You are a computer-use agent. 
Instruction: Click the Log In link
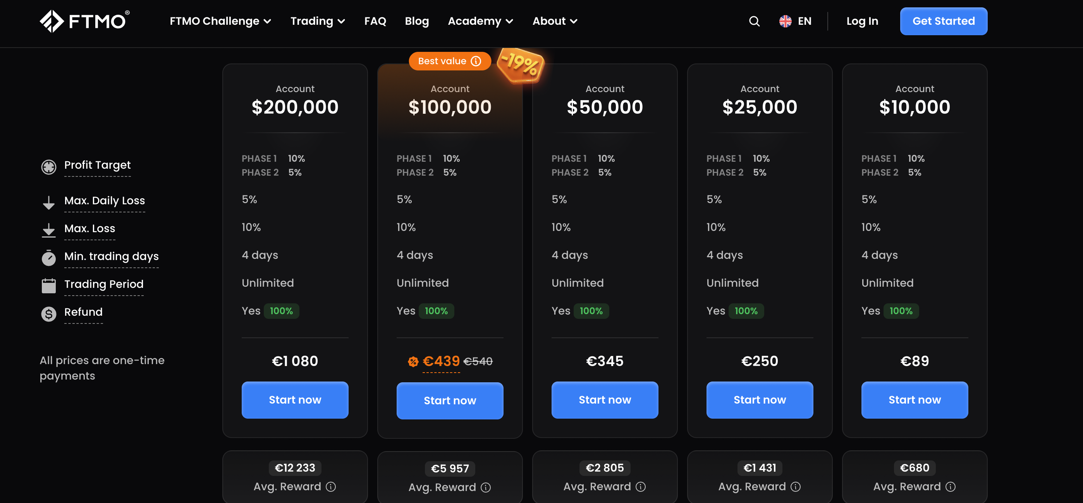(862, 21)
